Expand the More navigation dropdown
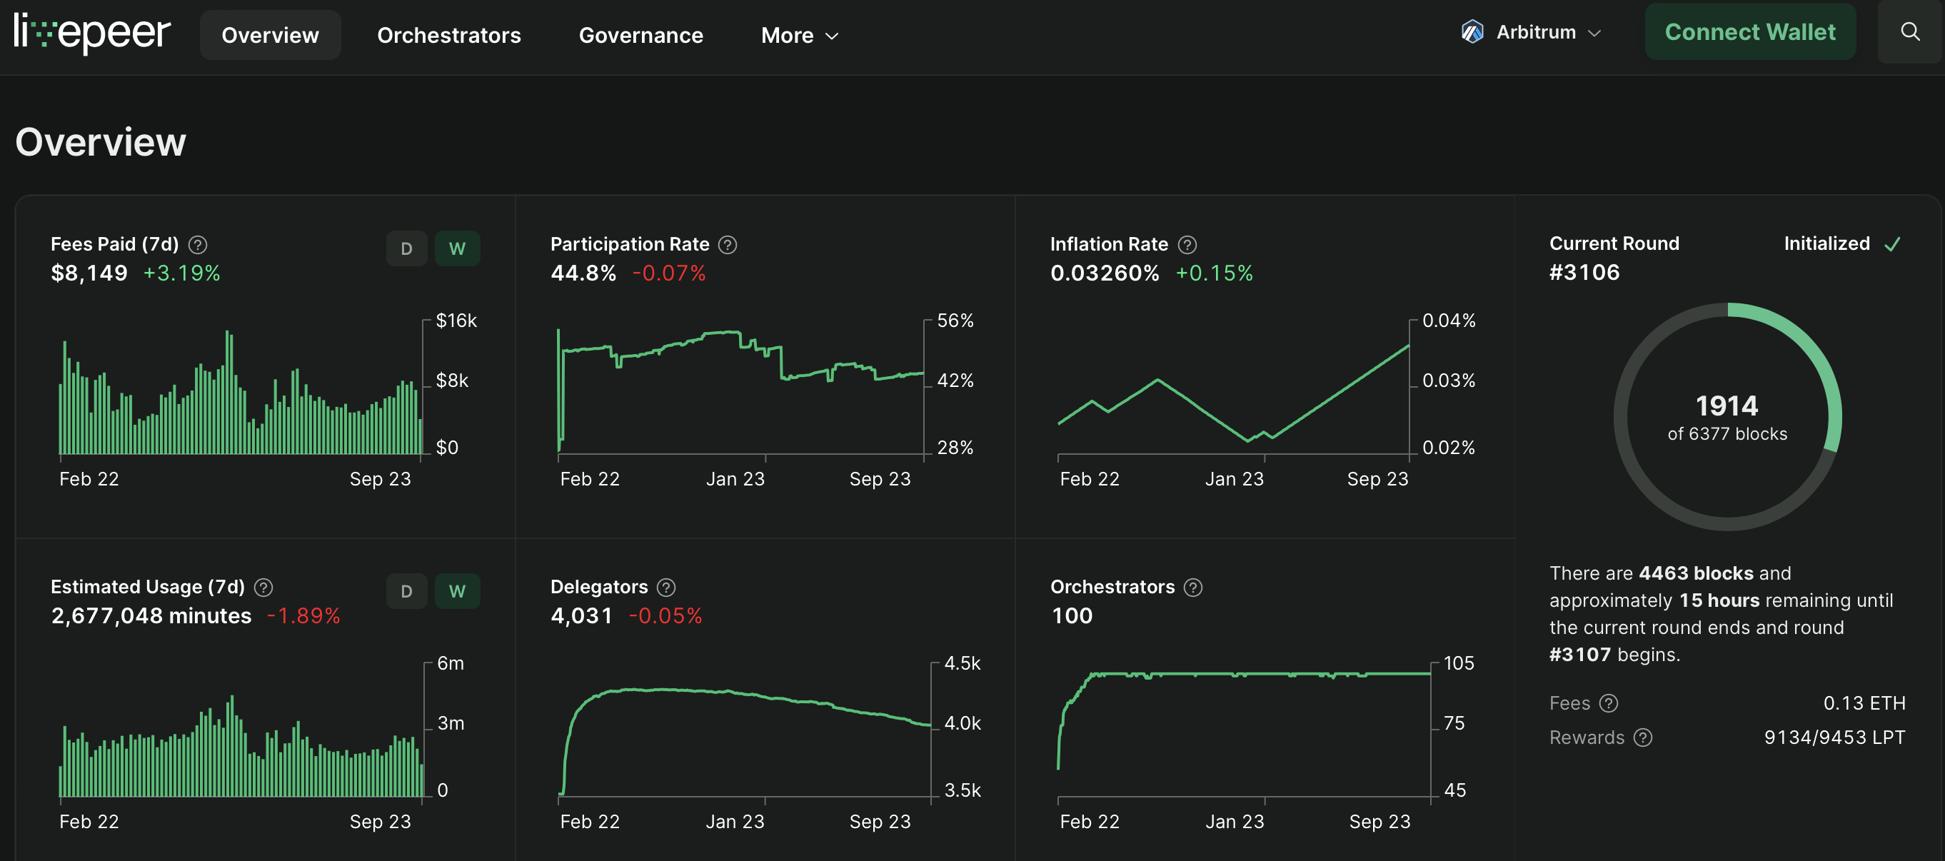The image size is (1945, 861). click(800, 36)
